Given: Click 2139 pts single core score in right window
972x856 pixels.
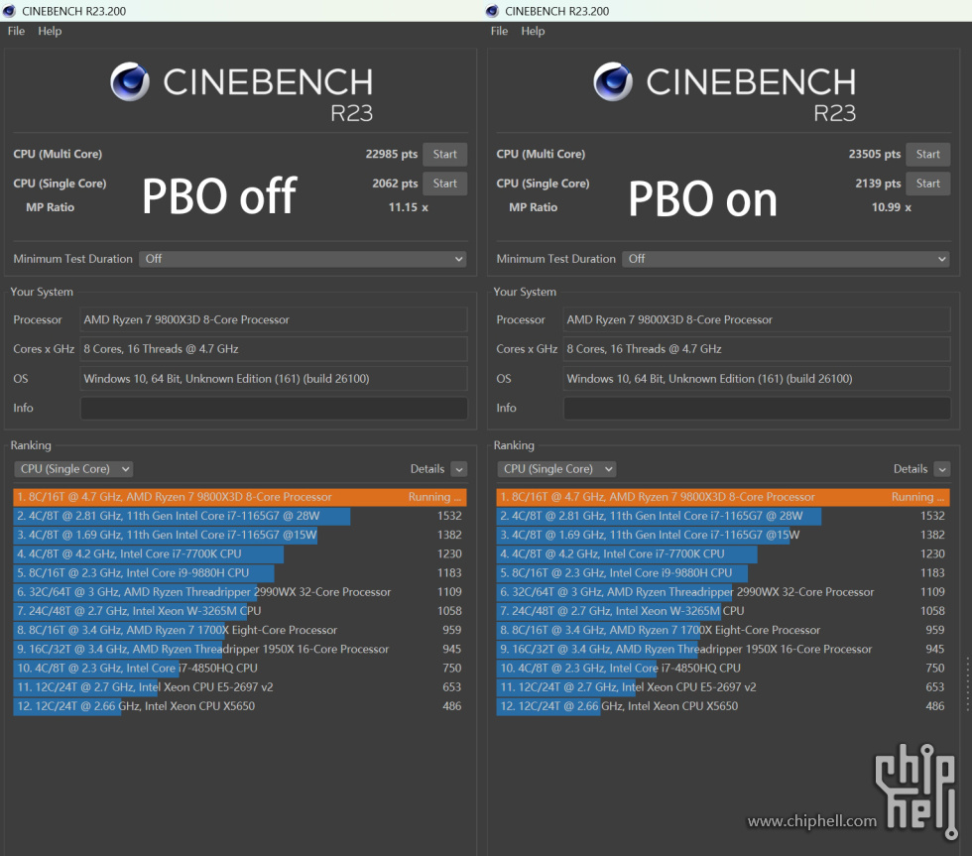Looking at the screenshot, I should 878,183.
